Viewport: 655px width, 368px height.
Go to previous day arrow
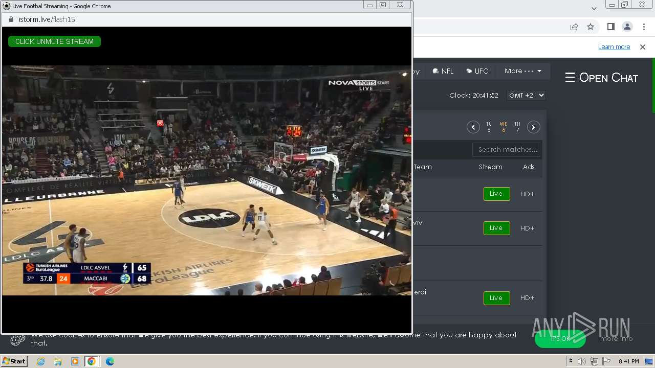(x=473, y=127)
